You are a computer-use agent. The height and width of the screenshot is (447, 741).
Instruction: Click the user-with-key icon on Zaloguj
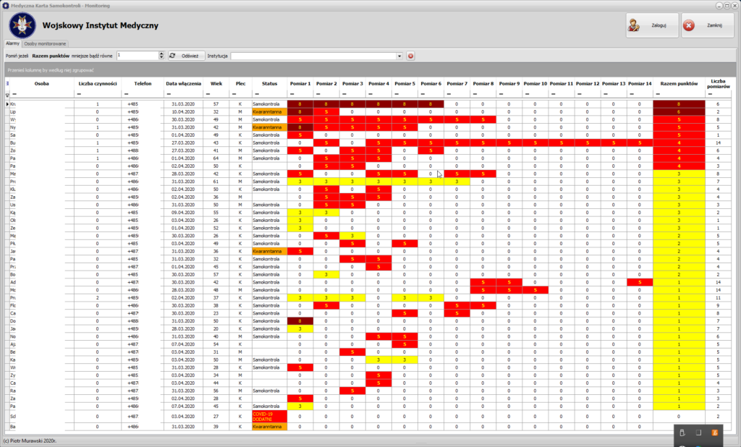[634, 25]
